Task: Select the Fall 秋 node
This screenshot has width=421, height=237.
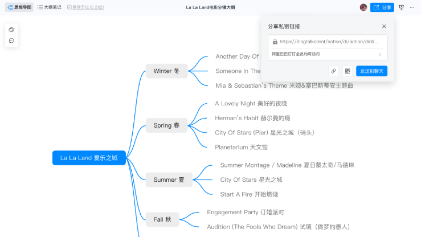Action: [162, 219]
